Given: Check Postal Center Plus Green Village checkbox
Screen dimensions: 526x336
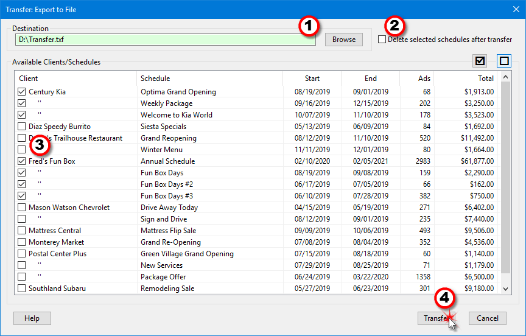Looking at the screenshot, I should [21, 253].
